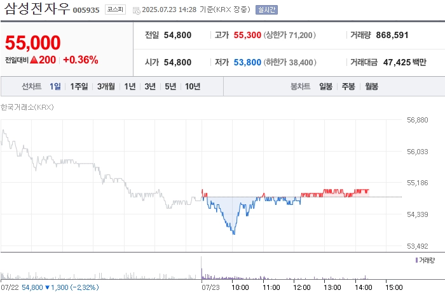Click the 고가 value 55,300
This screenshot has width=445, height=295.
(247, 35)
